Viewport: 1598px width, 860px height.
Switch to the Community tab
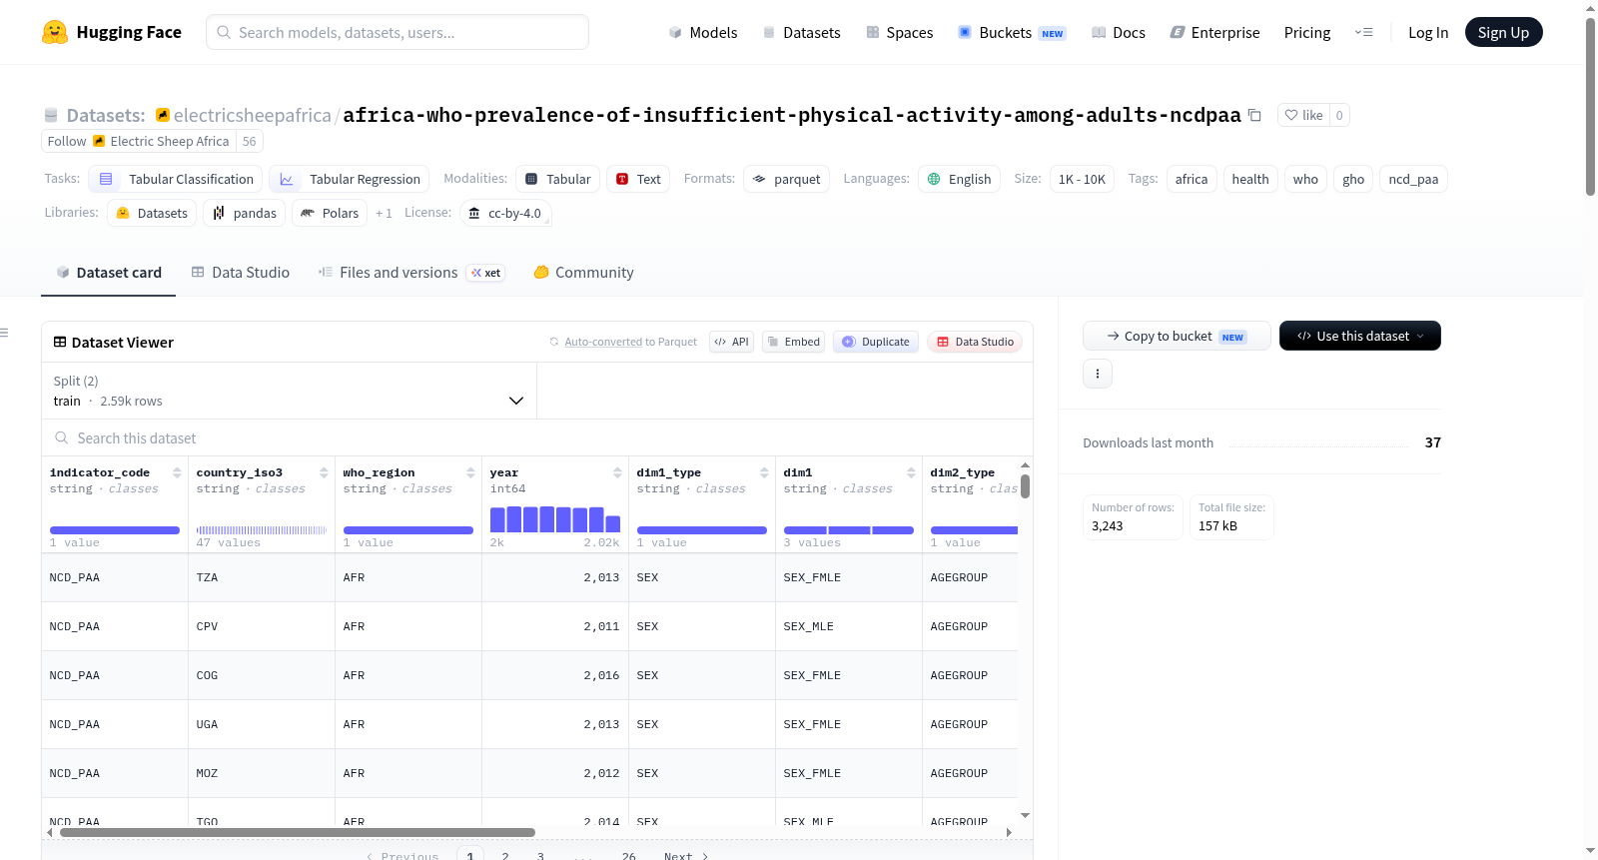point(583,272)
